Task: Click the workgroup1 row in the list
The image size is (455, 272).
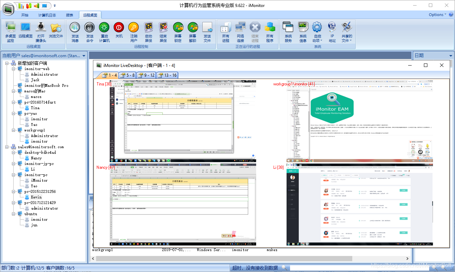Action: pos(250,250)
